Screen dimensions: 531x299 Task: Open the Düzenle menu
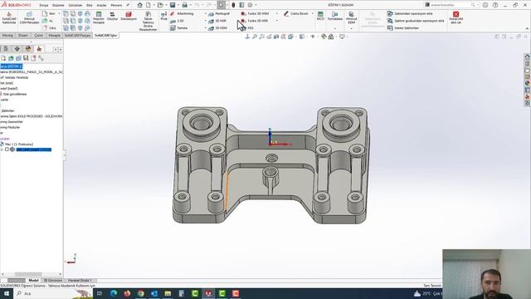(58, 6)
